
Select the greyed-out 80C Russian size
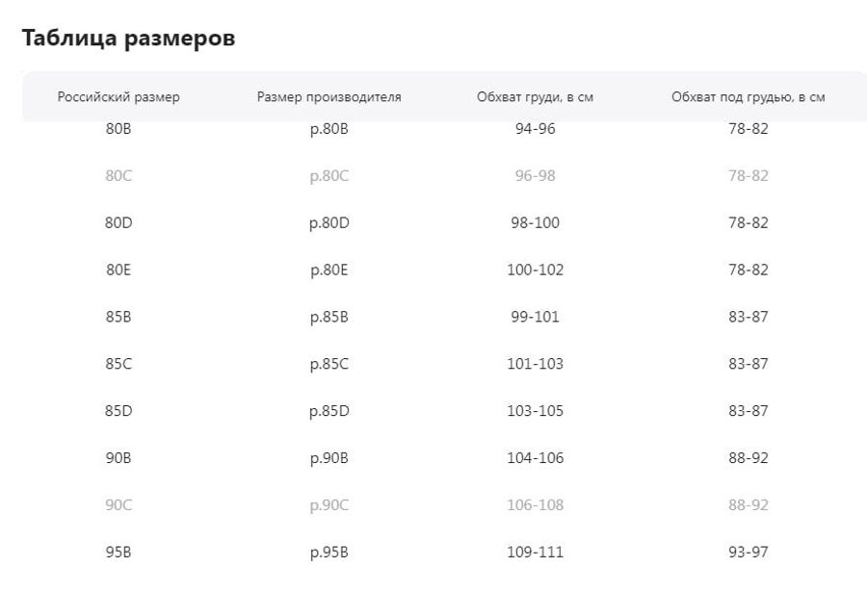point(118,176)
